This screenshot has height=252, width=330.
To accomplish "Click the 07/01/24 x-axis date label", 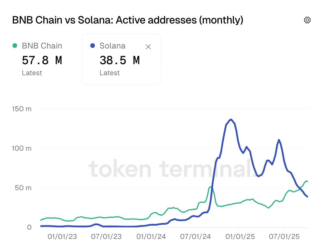I will (x=195, y=237).
